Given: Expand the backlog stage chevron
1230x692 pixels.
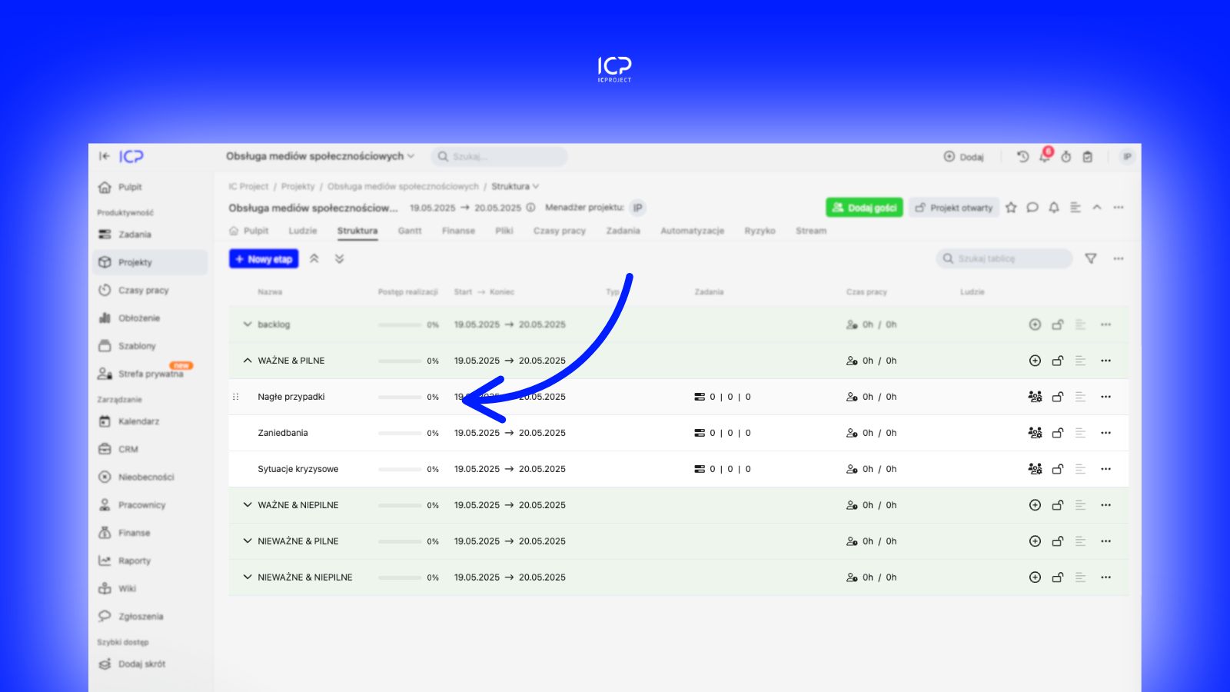Looking at the screenshot, I should coord(248,324).
